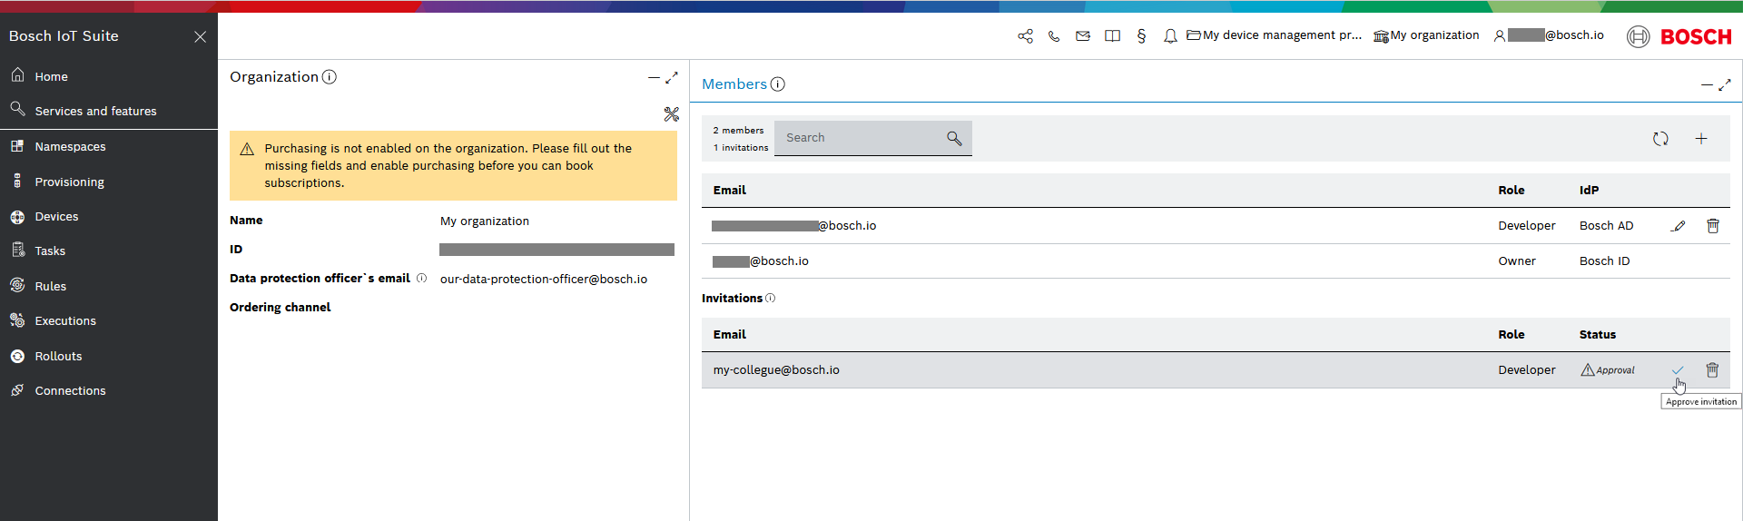1743x521 pixels.
Task: Refresh the members list
Action: point(1660,139)
